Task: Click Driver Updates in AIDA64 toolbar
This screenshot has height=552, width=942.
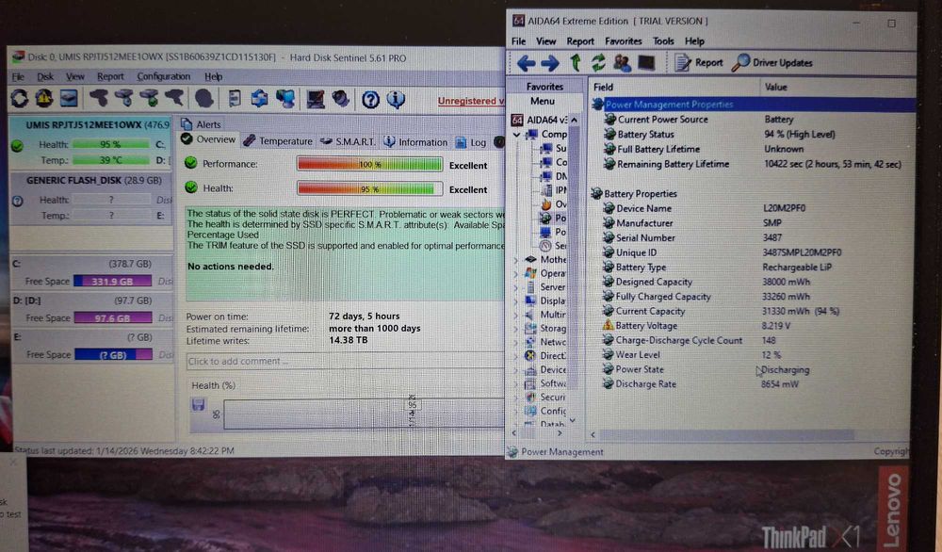Action: (772, 62)
